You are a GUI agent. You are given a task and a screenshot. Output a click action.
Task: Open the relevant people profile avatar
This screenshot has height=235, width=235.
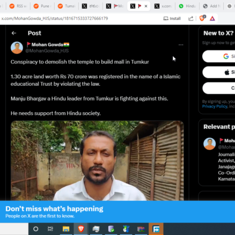[x=210, y=143]
